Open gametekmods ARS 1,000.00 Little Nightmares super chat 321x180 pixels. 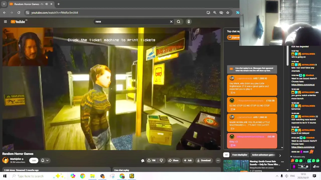coord(252,85)
